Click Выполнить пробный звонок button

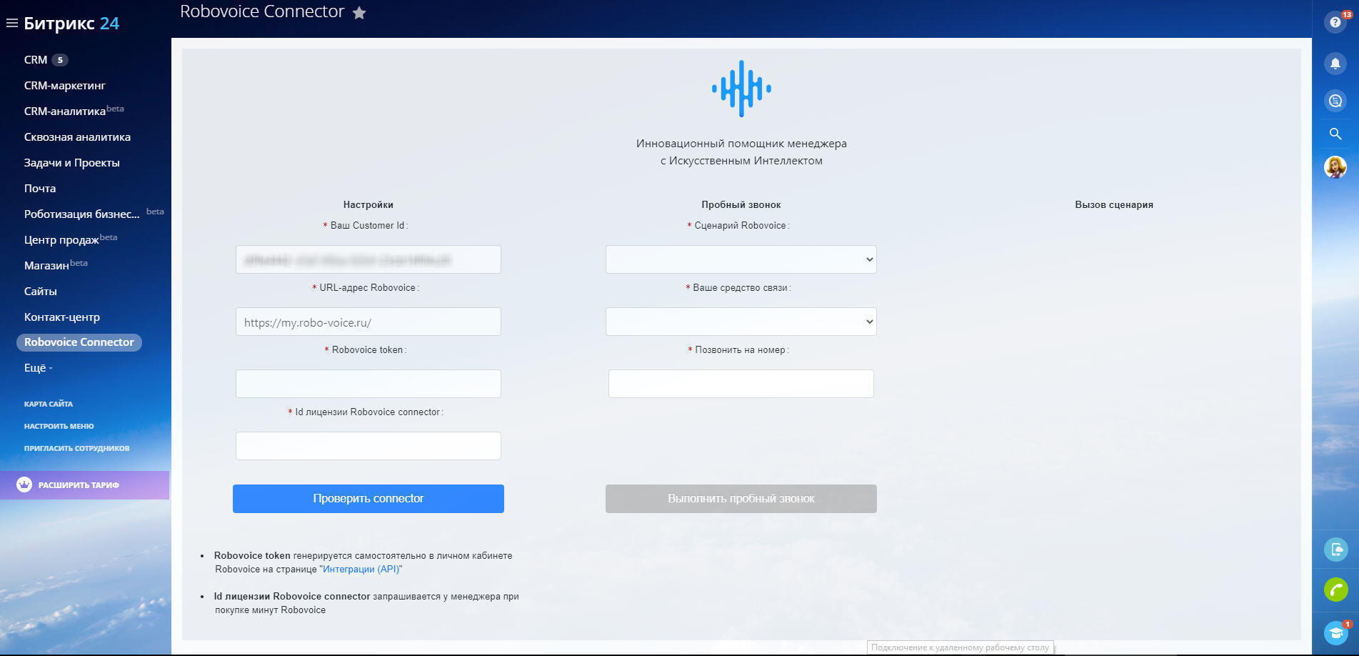coord(741,499)
